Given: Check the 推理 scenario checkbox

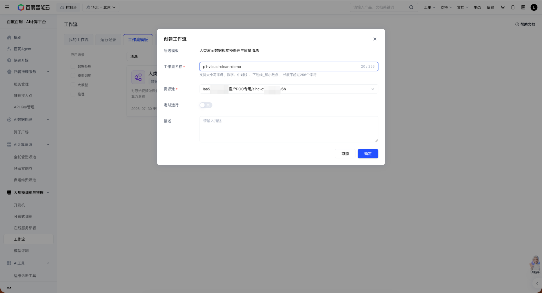Looking at the screenshot, I should [x=73, y=94].
